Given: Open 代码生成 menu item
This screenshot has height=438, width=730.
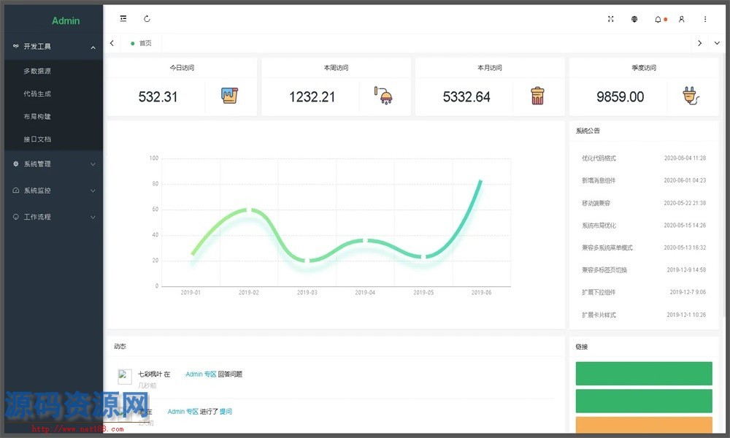Looking at the screenshot, I should [x=53, y=93].
